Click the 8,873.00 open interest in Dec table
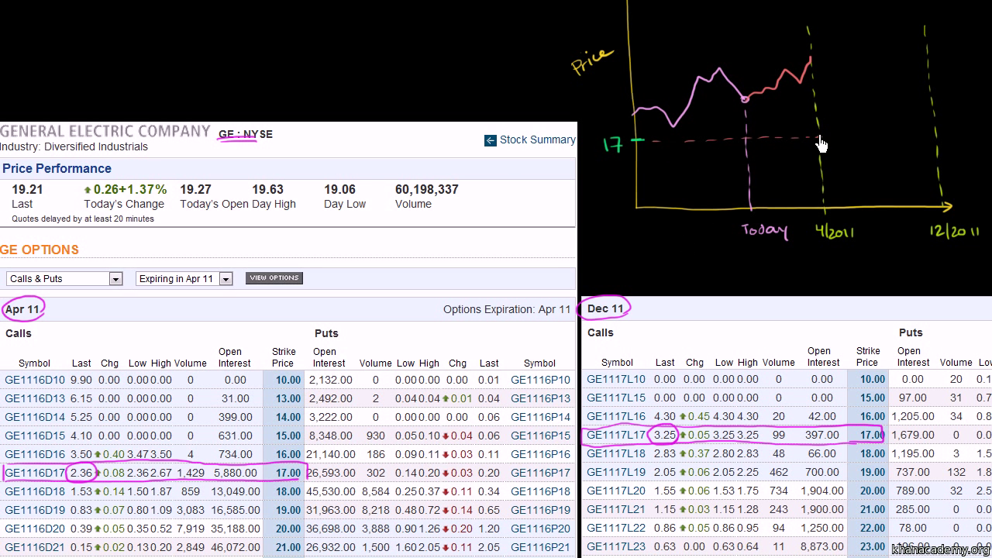This screenshot has height=558, width=992. tap(821, 546)
